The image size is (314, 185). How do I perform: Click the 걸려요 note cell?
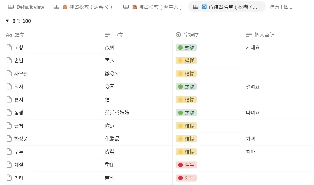(279, 87)
